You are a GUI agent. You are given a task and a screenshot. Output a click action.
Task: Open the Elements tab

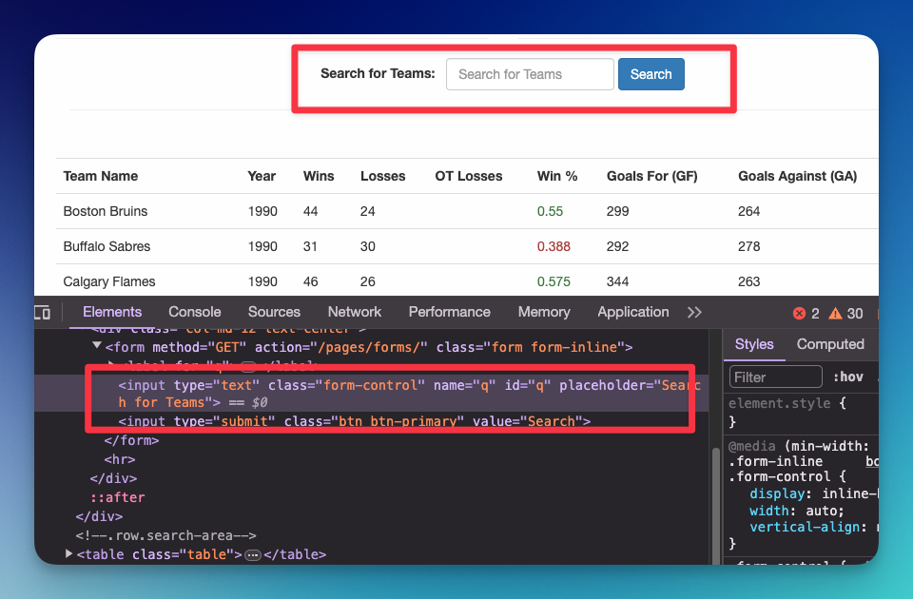(x=112, y=312)
